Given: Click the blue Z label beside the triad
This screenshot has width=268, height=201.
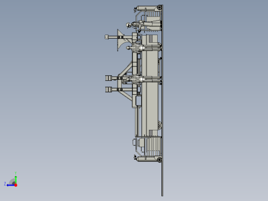Looking at the screenshot, I should [5, 184].
